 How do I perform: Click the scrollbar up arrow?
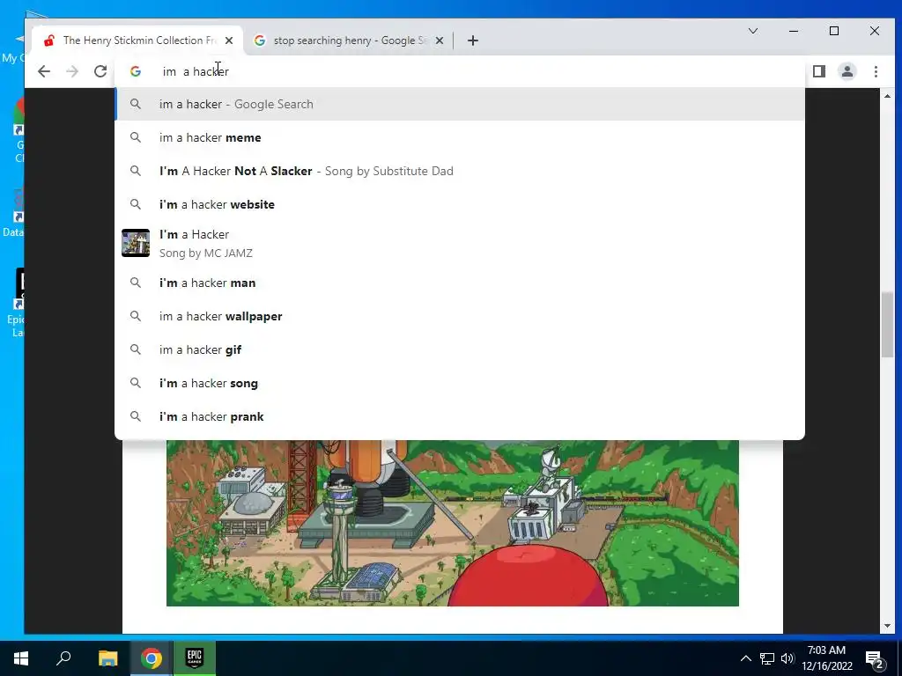pyautogui.click(x=887, y=96)
